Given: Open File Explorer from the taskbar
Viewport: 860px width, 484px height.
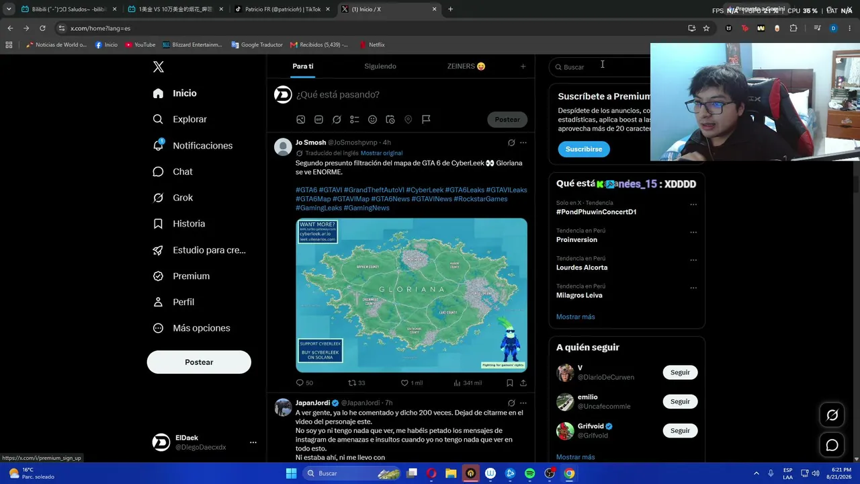Looking at the screenshot, I should pyautogui.click(x=451, y=473).
